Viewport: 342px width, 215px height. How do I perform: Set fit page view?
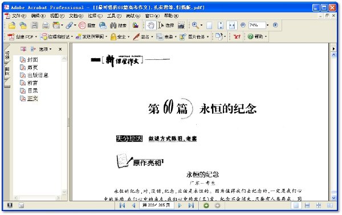(x=221, y=26)
